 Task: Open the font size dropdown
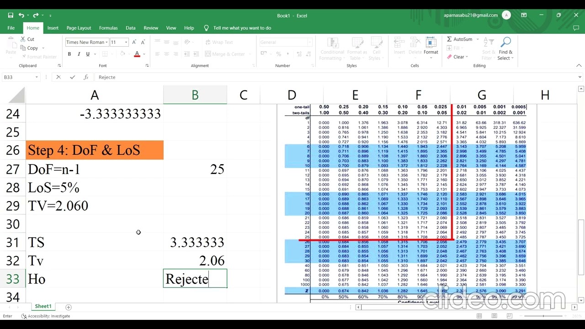pos(126,42)
